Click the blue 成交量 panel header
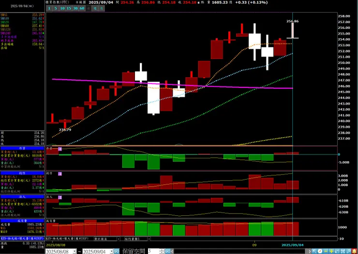This screenshot has width=358, height=254. click(x=22, y=221)
